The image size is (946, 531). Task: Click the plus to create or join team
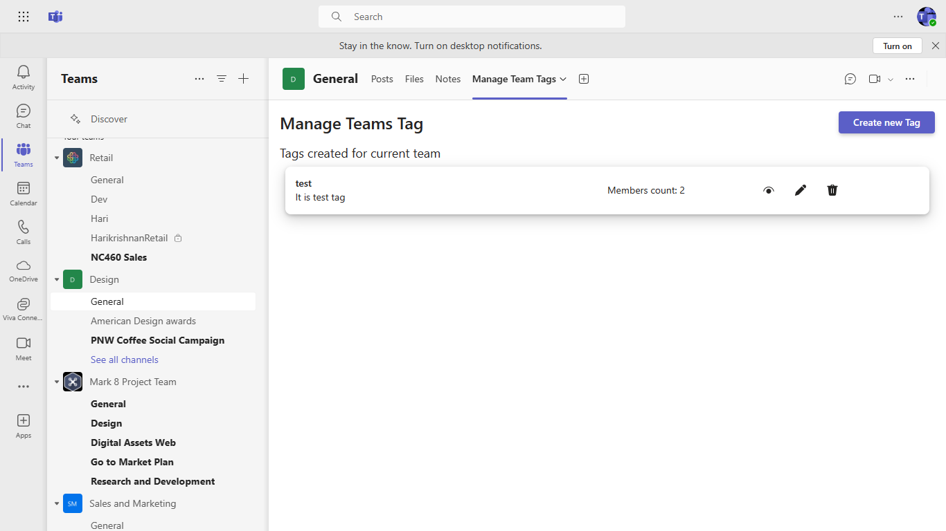[244, 79]
